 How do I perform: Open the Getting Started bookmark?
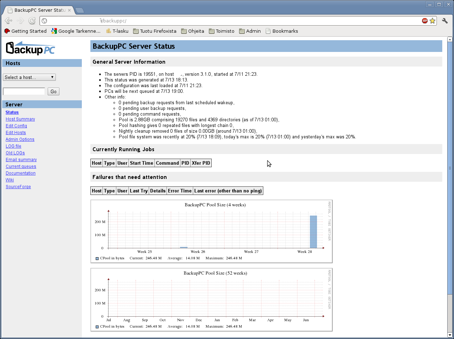pyautogui.click(x=25, y=31)
